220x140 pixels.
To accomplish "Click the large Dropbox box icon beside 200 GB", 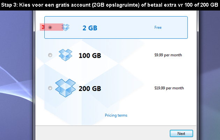I will [x=65, y=88].
